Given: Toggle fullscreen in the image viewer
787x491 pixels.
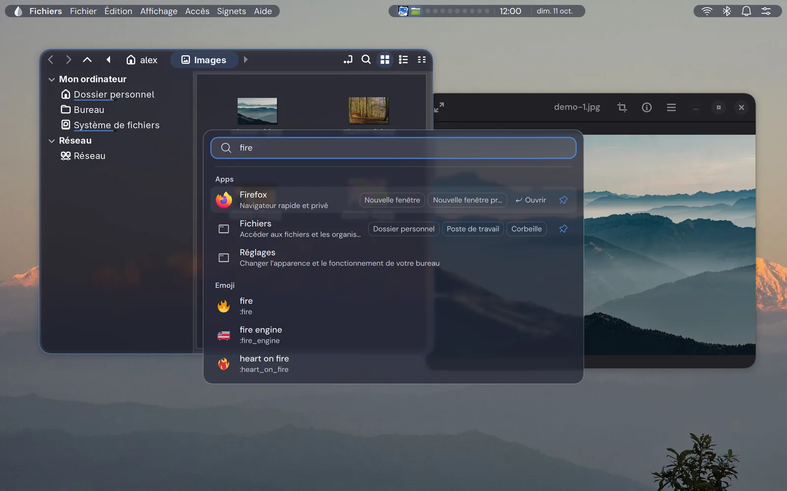Looking at the screenshot, I should coord(439,107).
